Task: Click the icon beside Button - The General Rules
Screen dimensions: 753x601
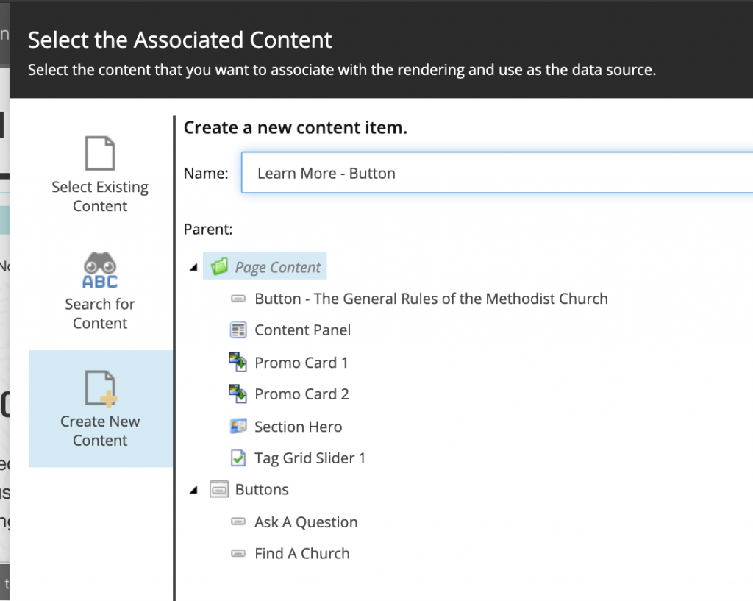Action: click(x=238, y=299)
